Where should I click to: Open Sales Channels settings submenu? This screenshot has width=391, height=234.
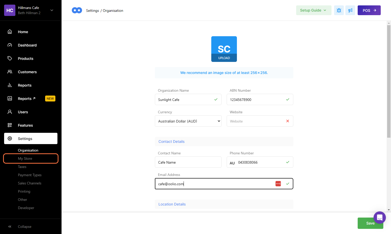29,183
